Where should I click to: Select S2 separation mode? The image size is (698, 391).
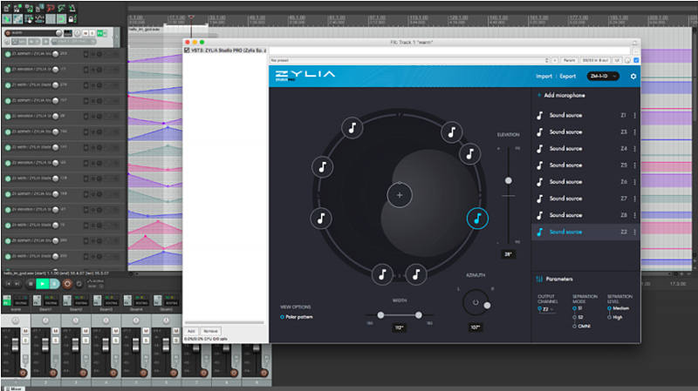coord(578,317)
